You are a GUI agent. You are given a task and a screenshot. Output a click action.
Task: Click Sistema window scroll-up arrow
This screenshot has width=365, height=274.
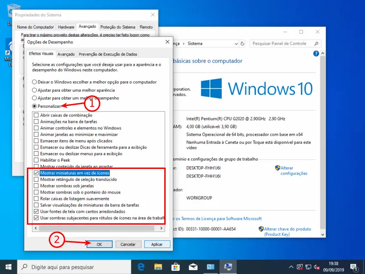(x=323, y=53)
